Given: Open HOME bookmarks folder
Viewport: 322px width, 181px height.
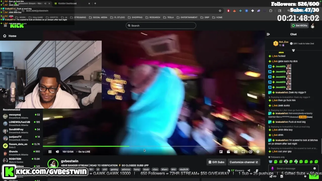Looking at the screenshot, I should (x=217, y=17).
